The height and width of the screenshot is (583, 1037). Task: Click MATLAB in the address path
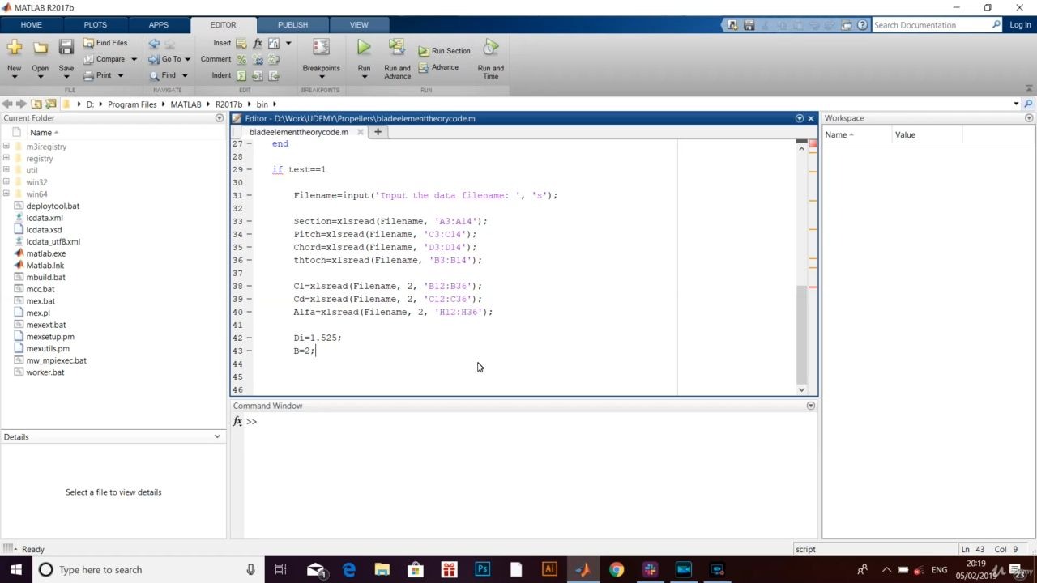(186, 104)
